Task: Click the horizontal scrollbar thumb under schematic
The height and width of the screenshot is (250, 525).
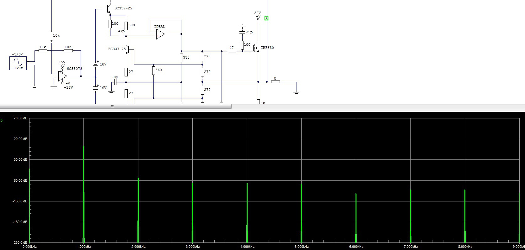Action: (x=116, y=107)
